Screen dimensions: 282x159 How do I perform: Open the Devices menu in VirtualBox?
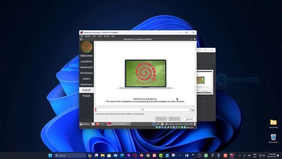pyautogui.click(x=107, y=36)
